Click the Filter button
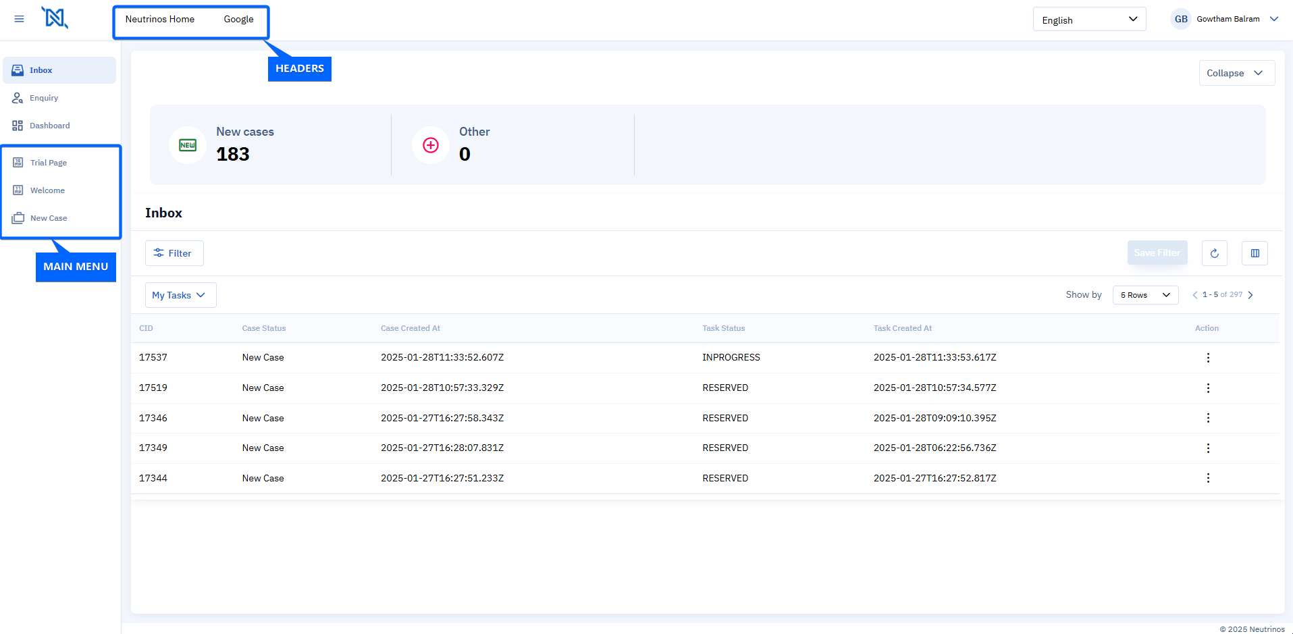Image resolution: width=1293 pixels, height=634 pixels. click(x=174, y=253)
